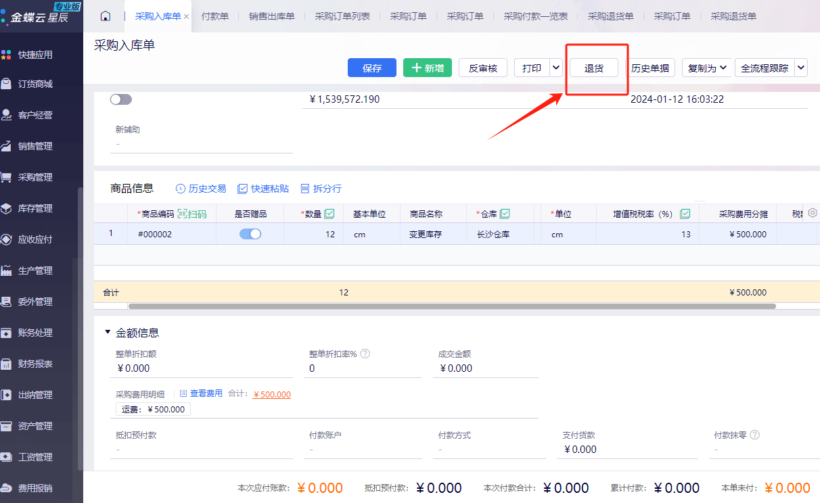Viewport: 820px width, 503px height.
Task: Switch to the last 采购退货单 tab
Action: (x=733, y=16)
